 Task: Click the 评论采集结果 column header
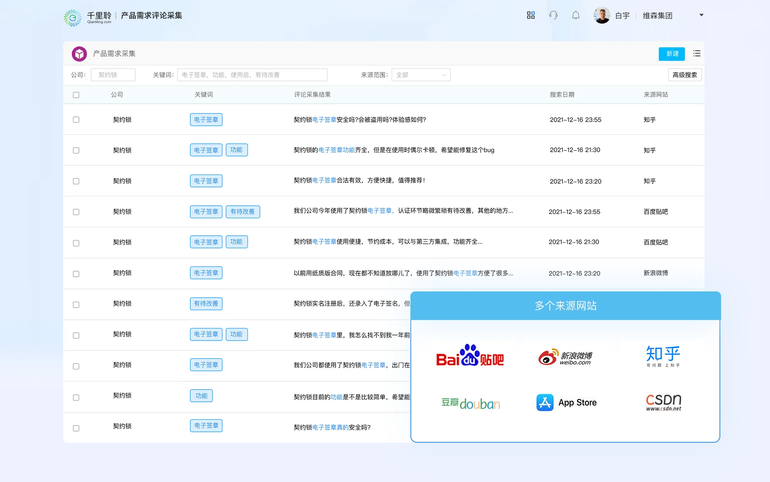[x=312, y=95]
